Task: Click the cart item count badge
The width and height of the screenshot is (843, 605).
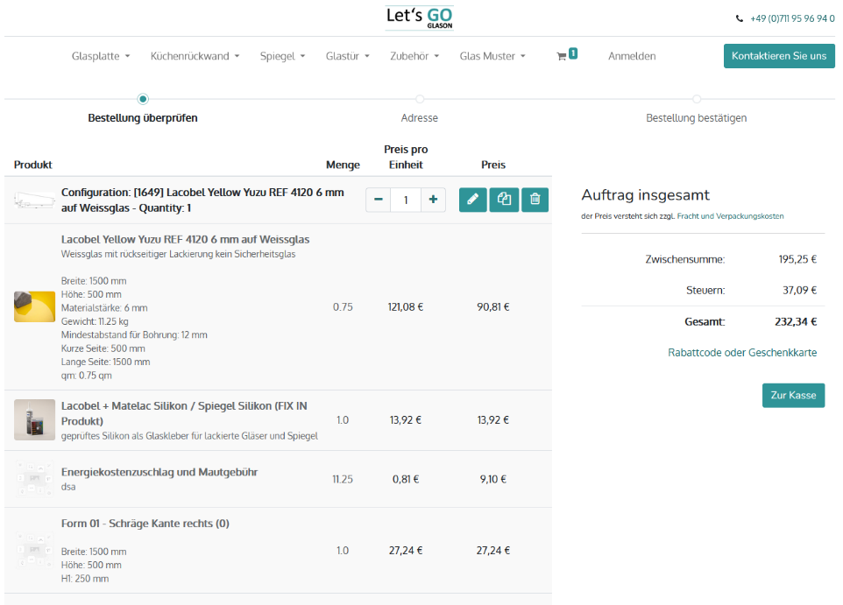Action: (x=573, y=53)
